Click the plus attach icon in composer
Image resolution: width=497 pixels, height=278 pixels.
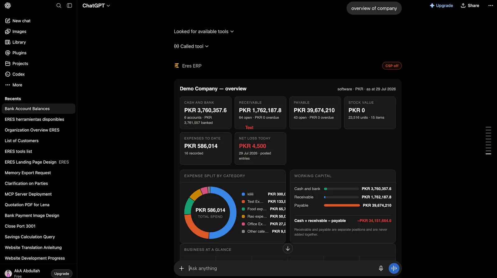point(182,268)
